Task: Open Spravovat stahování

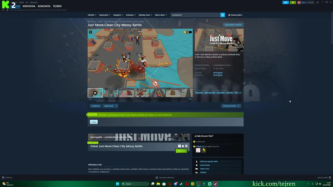Action: coord(165,178)
